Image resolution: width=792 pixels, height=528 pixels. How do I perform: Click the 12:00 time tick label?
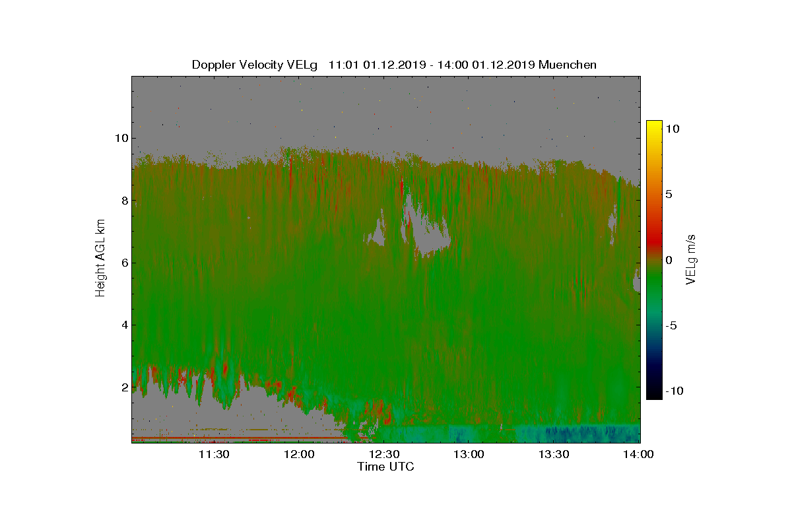[x=300, y=454]
